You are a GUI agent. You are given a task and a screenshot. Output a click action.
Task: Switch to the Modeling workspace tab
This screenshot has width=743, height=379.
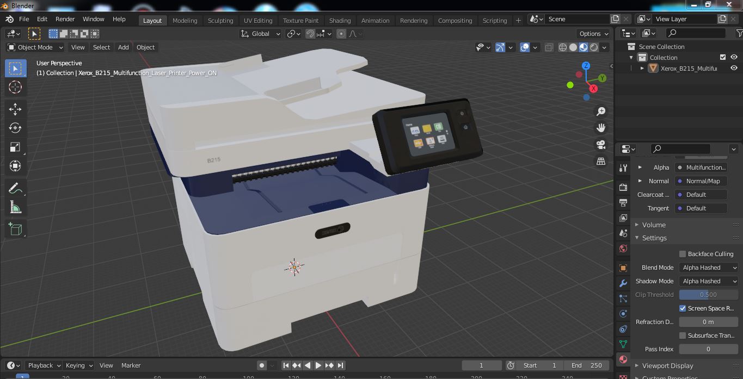pos(185,20)
